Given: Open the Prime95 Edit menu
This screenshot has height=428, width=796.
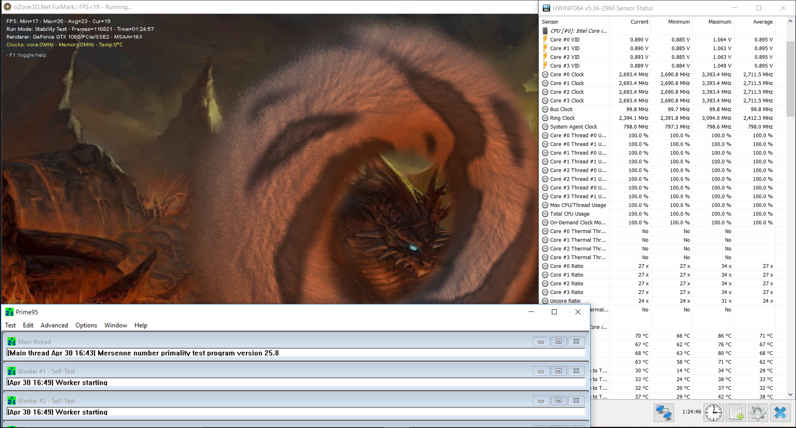Looking at the screenshot, I should [28, 325].
